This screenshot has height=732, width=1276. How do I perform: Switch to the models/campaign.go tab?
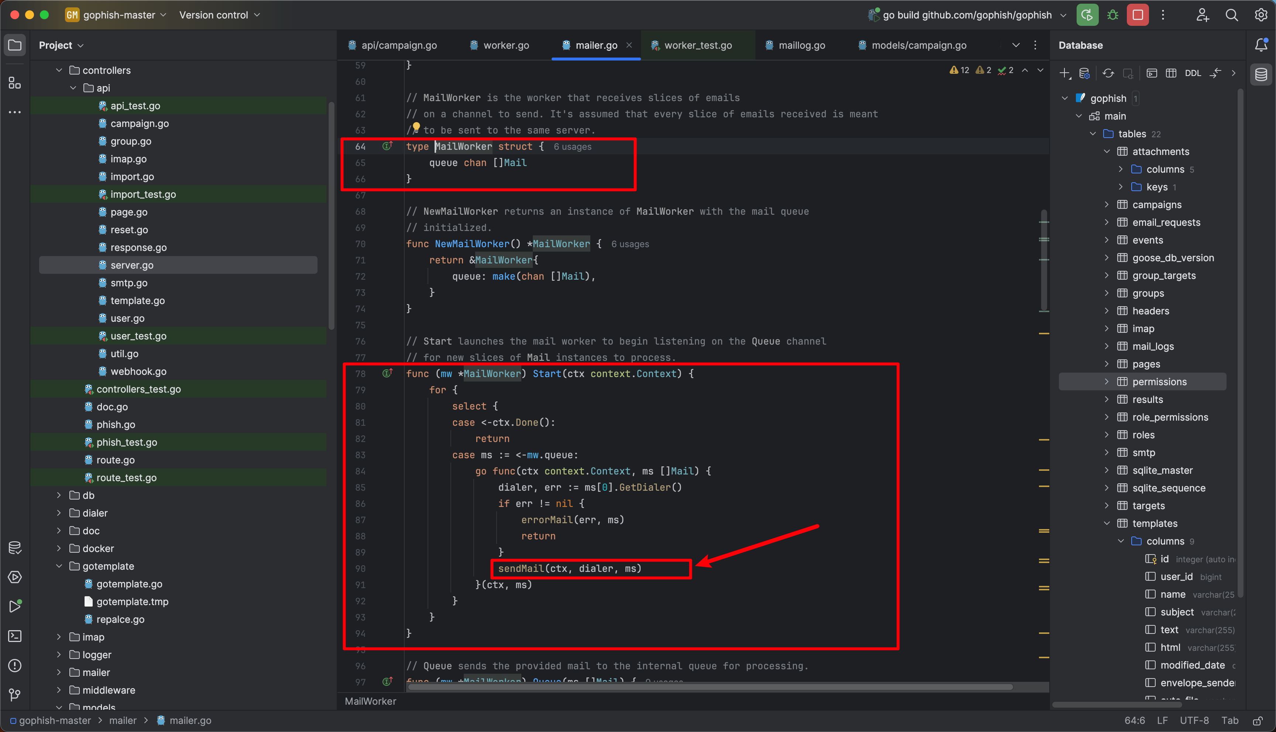click(912, 45)
